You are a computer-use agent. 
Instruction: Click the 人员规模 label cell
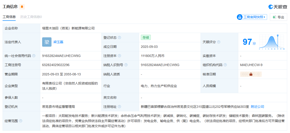coord(219,86)
